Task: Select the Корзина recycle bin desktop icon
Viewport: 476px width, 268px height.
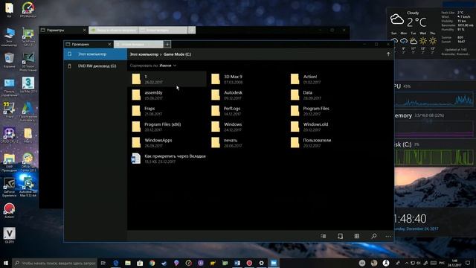Action: coord(9,60)
